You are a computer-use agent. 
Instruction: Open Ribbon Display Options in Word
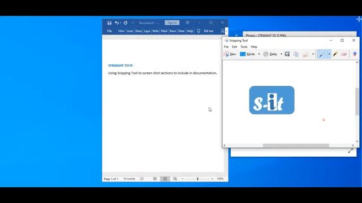[x=187, y=23]
